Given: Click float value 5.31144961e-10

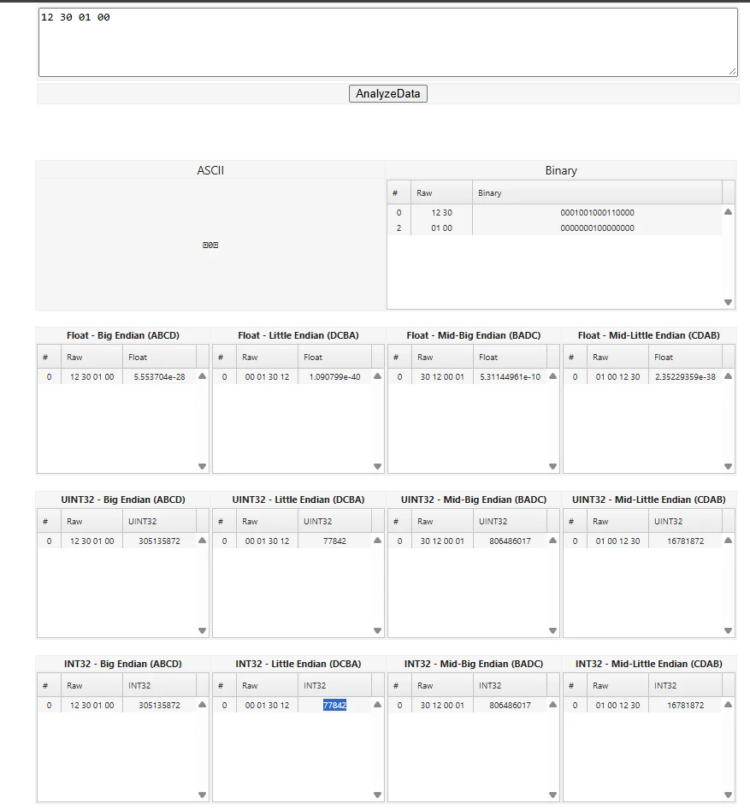Looking at the screenshot, I should [510, 376].
